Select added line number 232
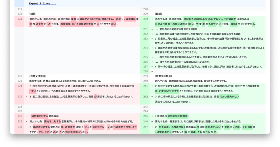 click(145, 34)
